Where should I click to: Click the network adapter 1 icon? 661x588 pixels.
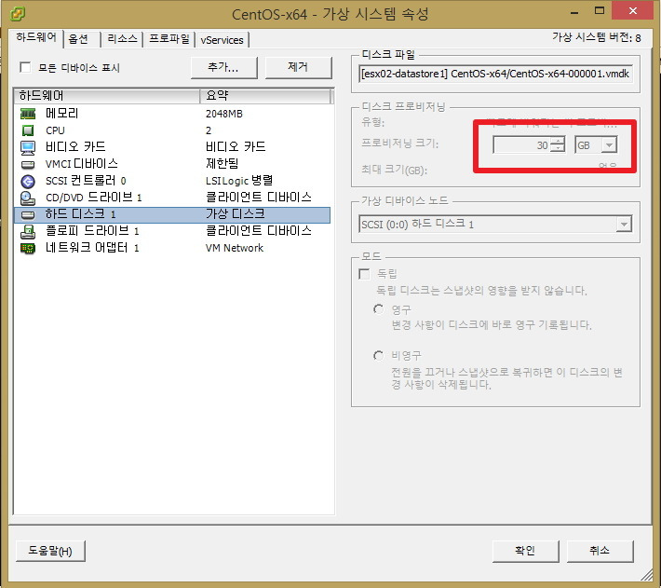[x=28, y=249]
